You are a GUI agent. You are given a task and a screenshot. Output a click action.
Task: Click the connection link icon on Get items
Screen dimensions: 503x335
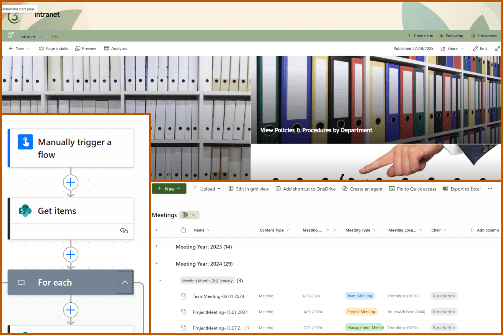[124, 231]
